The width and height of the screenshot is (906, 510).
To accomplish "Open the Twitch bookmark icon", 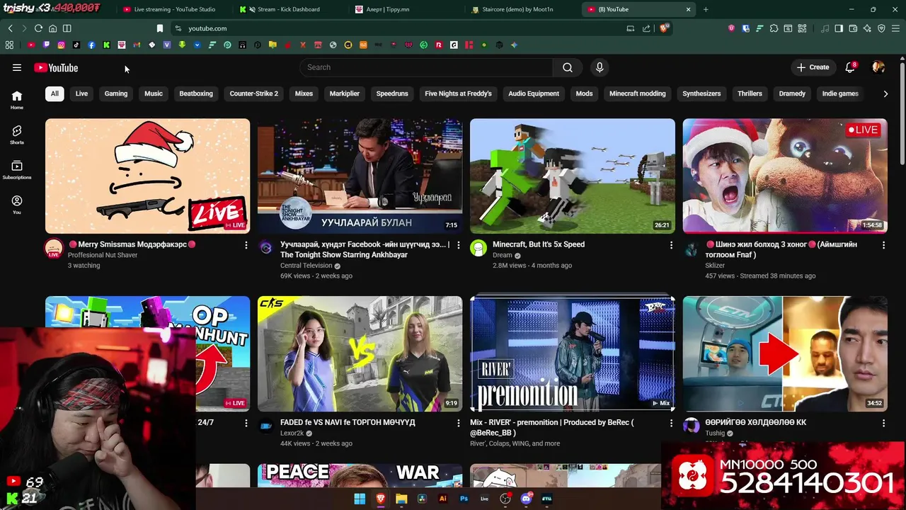I will tap(46, 45).
